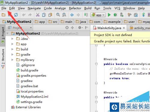This screenshot has height=112, width=150.
Task: Open the Edit menu
Action: (12, 8)
